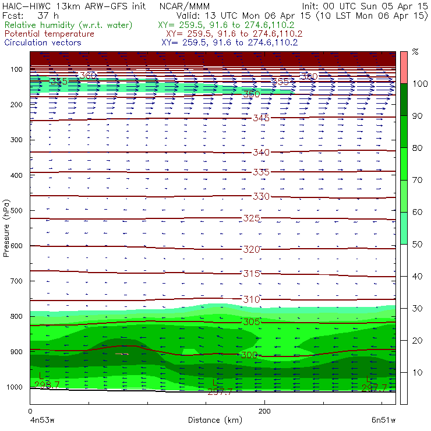Click the '30' colorbar scale label
The image size is (431, 431).
(417, 309)
